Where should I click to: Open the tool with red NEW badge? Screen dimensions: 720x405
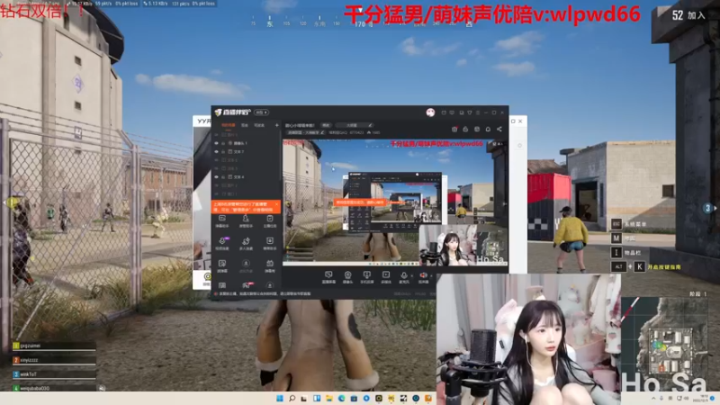click(x=247, y=285)
